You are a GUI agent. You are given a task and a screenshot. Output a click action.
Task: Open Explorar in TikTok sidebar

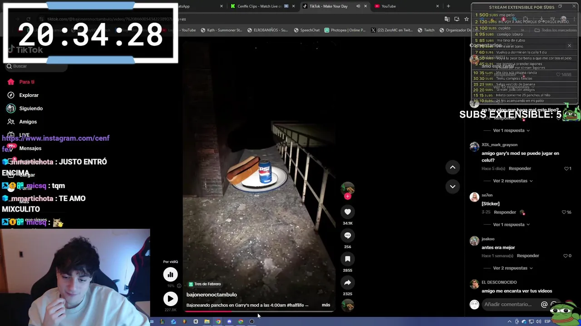coord(23,95)
